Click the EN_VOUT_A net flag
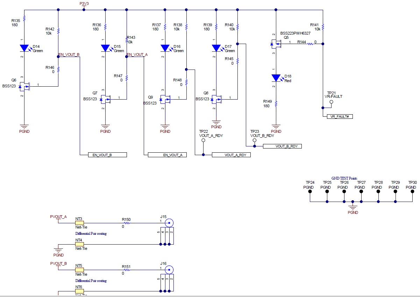Image resolution: width=420 pixels, height=297 pixels. 167,154
